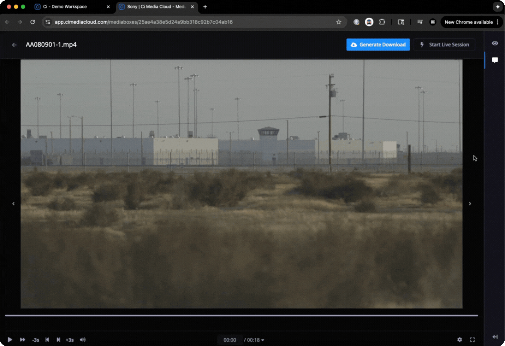The height and width of the screenshot is (346, 505).
Task: Open the Chrome extensions puzzle menu
Action: click(382, 22)
